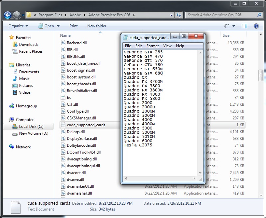Open Homegroup in navigation pane
The image size is (266, 218).
tap(26, 106)
